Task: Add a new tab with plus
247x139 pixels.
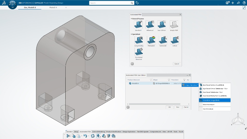Action: [66, 7]
